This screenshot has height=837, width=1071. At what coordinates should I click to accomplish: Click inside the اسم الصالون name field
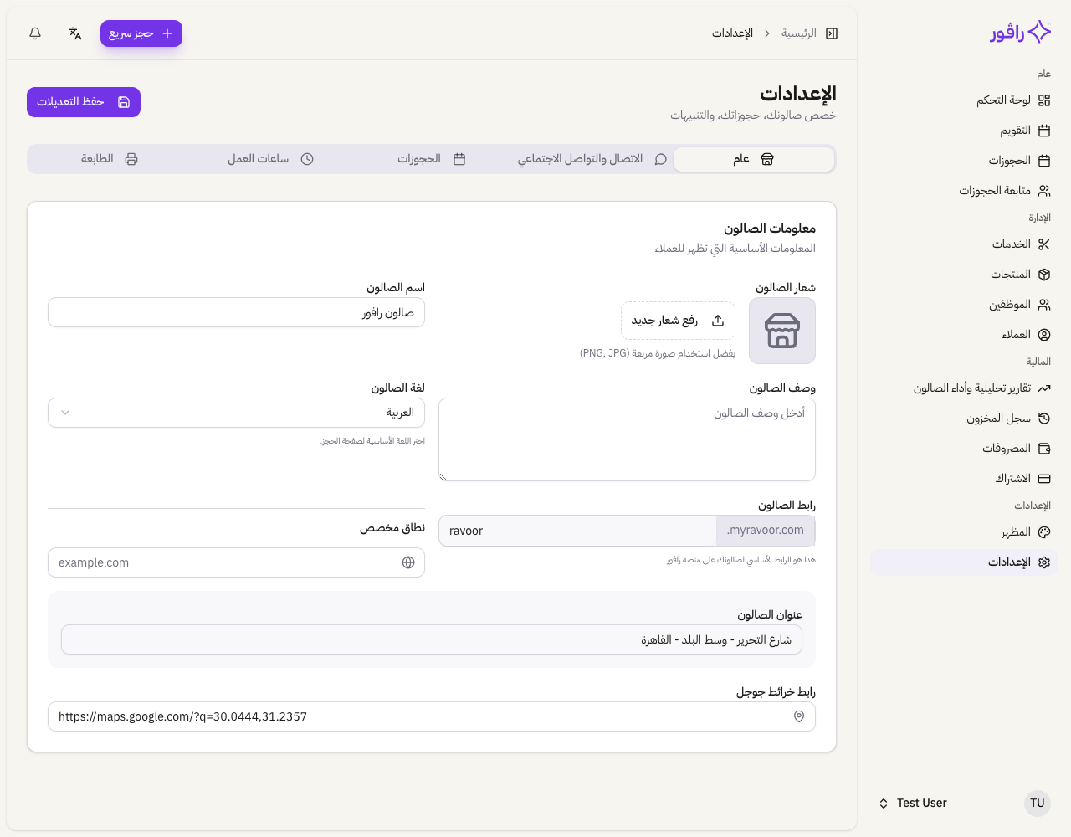[236, 311]
